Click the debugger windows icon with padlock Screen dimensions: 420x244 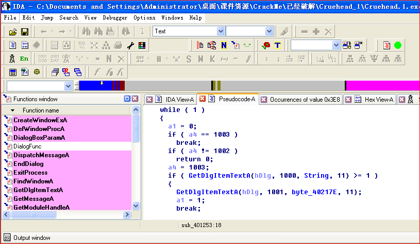point(347,45)
